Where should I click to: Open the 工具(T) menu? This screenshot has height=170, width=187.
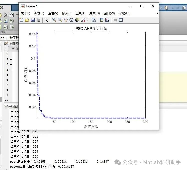point(80,13)
